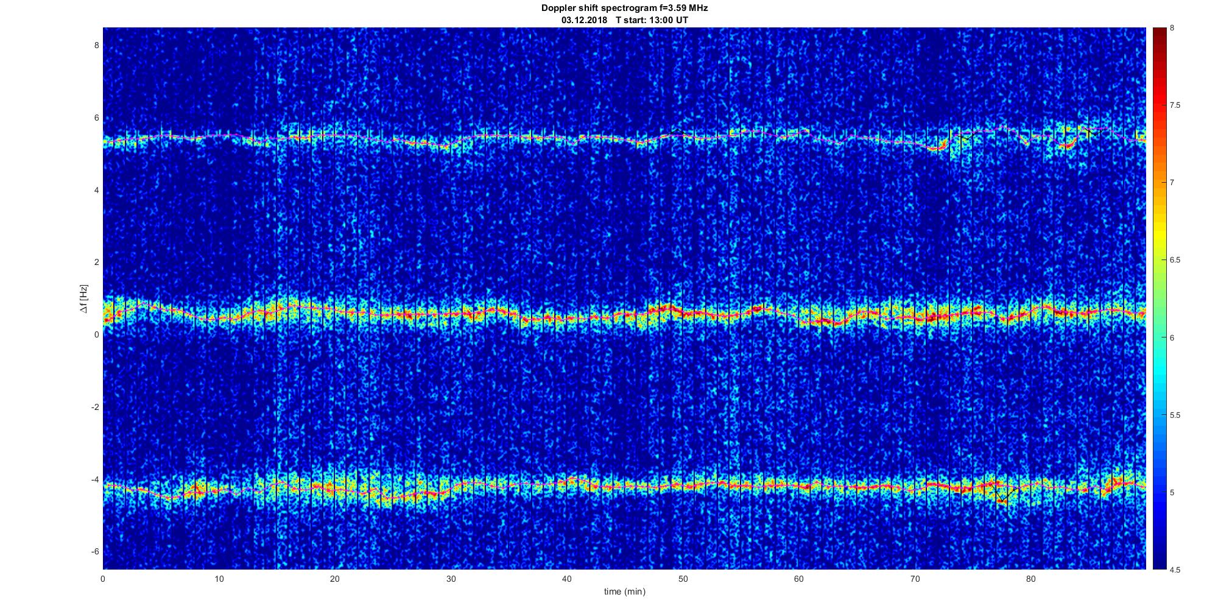The image size is (1218, 611).
Task: Click the x-axis tick label '10'
Action: (219, 579)
